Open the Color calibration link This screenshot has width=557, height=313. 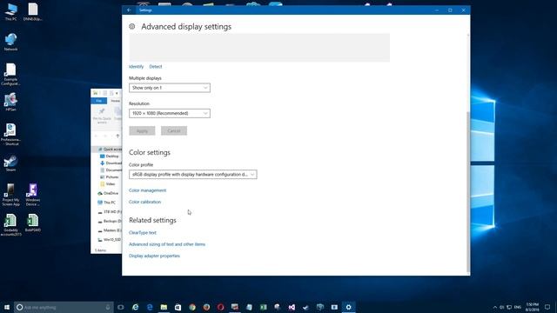pos(145,202)
